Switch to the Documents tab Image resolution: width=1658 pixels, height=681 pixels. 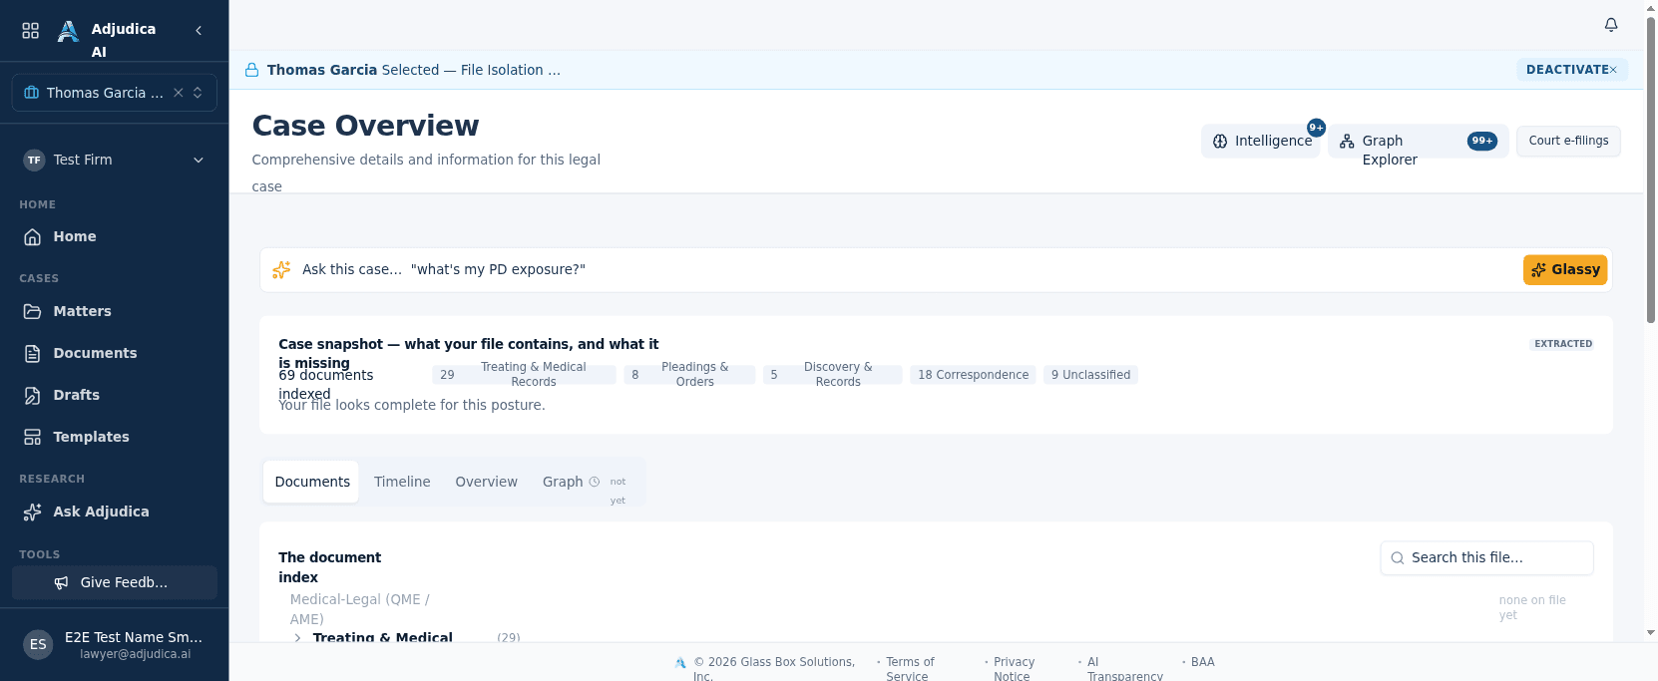click(312, 482)
